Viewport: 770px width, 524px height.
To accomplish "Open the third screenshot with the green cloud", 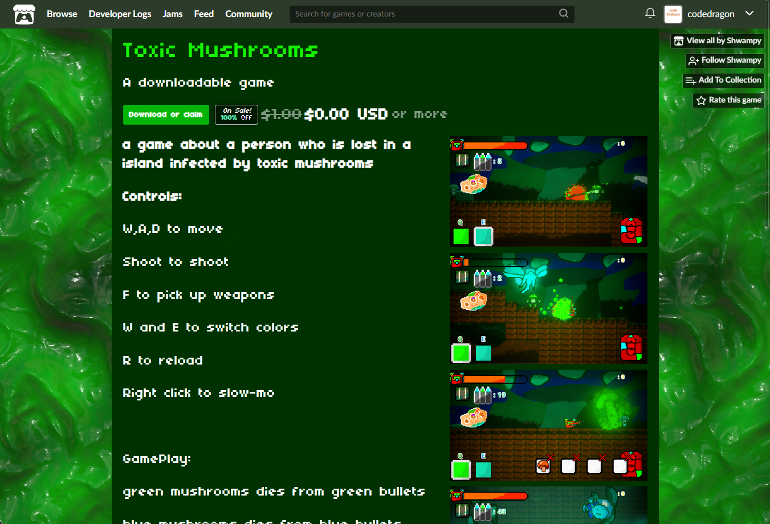I will [548, 425].
